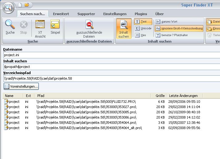Open the Supporter tab
Image resolution: width=220 pixels, height=159 pixels.
86,14
